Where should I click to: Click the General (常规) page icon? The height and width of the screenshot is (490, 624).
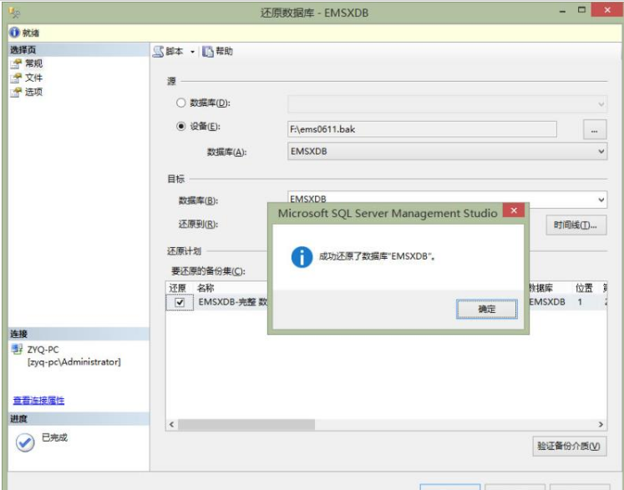[16, 63]
